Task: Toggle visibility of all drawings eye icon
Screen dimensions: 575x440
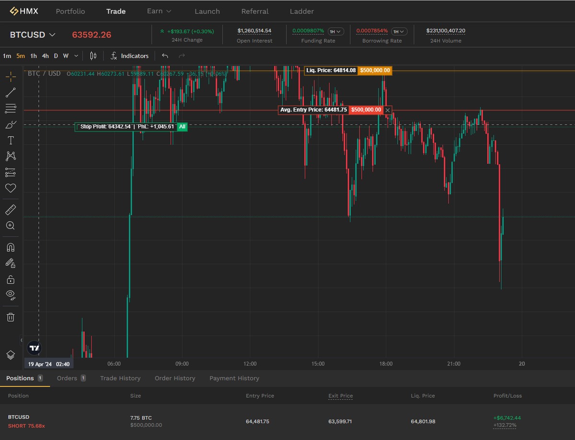Action: pos(11,294)
